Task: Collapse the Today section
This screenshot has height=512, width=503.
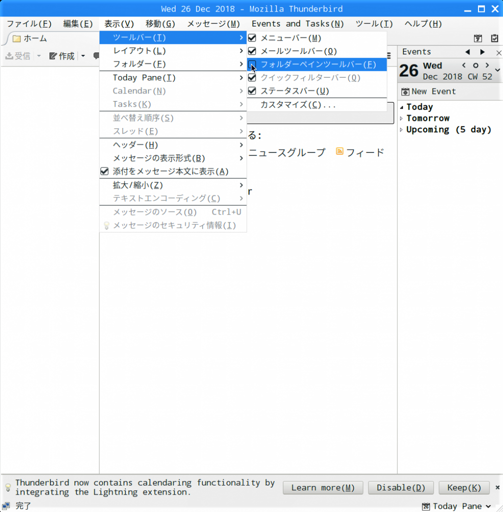Action: [x=401, y=107]
